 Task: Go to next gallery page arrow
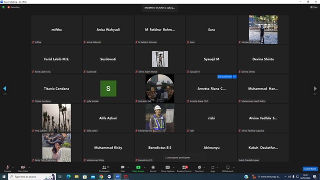[x=315, y=88]
